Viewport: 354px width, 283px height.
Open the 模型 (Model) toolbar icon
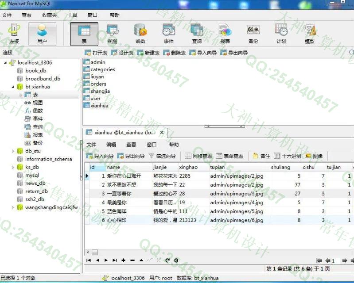pyautogui.click(x=310, y=34)
